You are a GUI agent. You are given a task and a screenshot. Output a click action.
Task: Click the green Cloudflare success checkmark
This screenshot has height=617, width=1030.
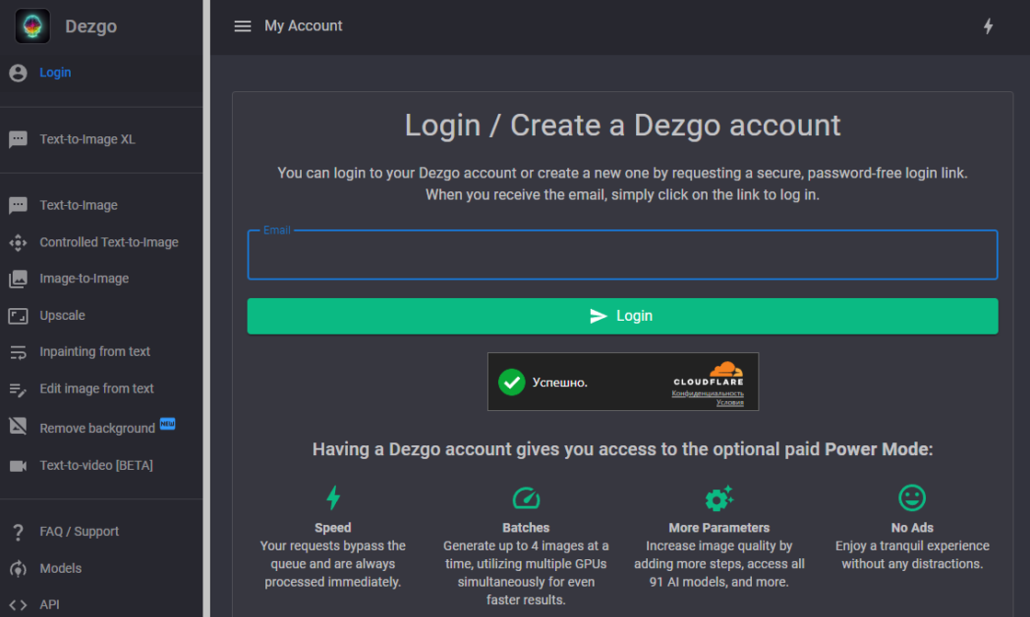(511, 382)
